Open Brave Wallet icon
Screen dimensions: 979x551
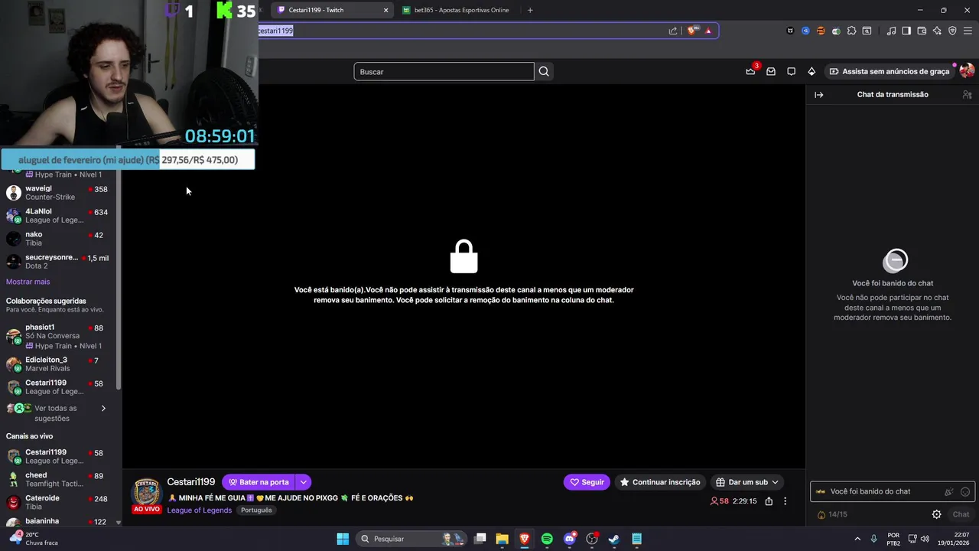[922, 31]
